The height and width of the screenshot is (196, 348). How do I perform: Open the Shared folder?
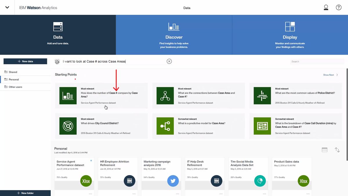[x=25, y=72]
